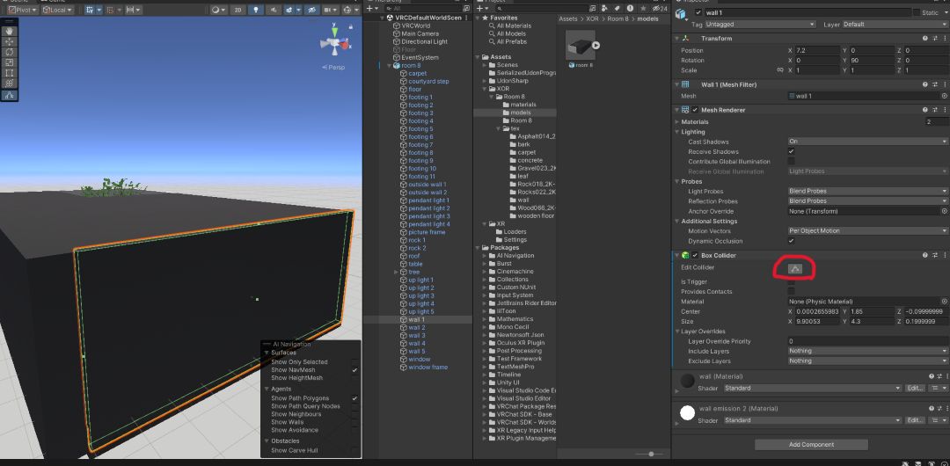Viewport: 950px width, 466px height.
Task: Toggle the constrained proportions scale link icon
Action: tap(780, 70)
